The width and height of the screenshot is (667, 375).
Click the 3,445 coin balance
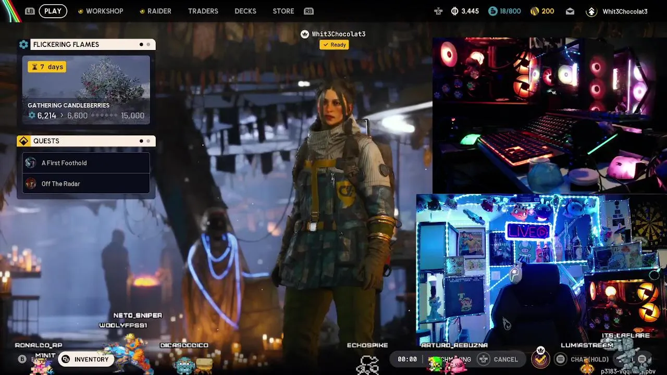coord(470,11)
